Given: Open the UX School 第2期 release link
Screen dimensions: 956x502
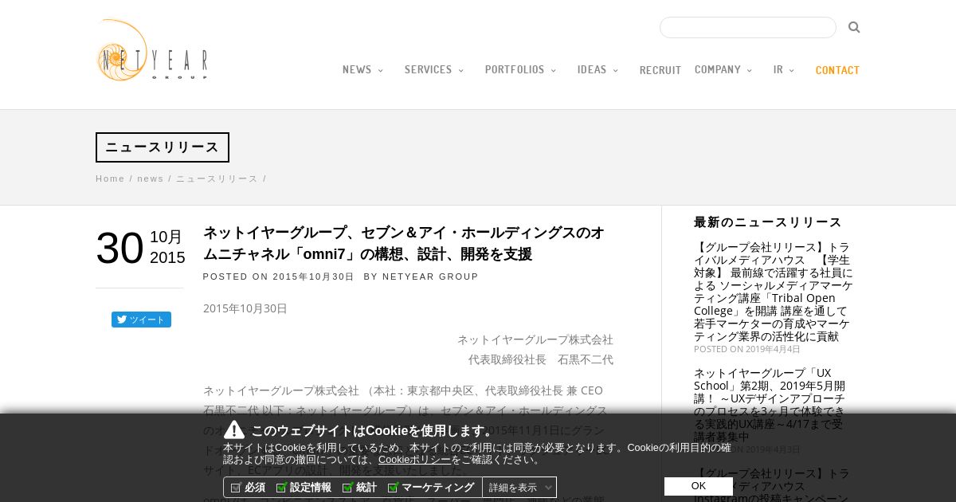Looking at the screenshot, I should [x=770, y=405].
